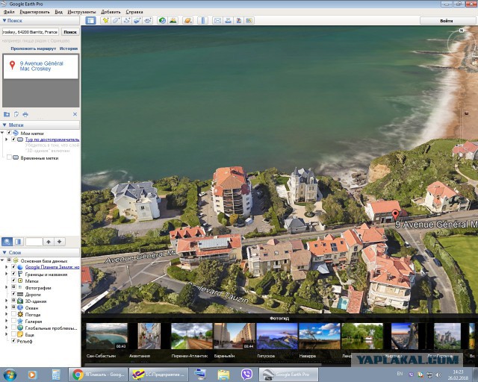Copy search results to My Places folder icon

[7, 114]
